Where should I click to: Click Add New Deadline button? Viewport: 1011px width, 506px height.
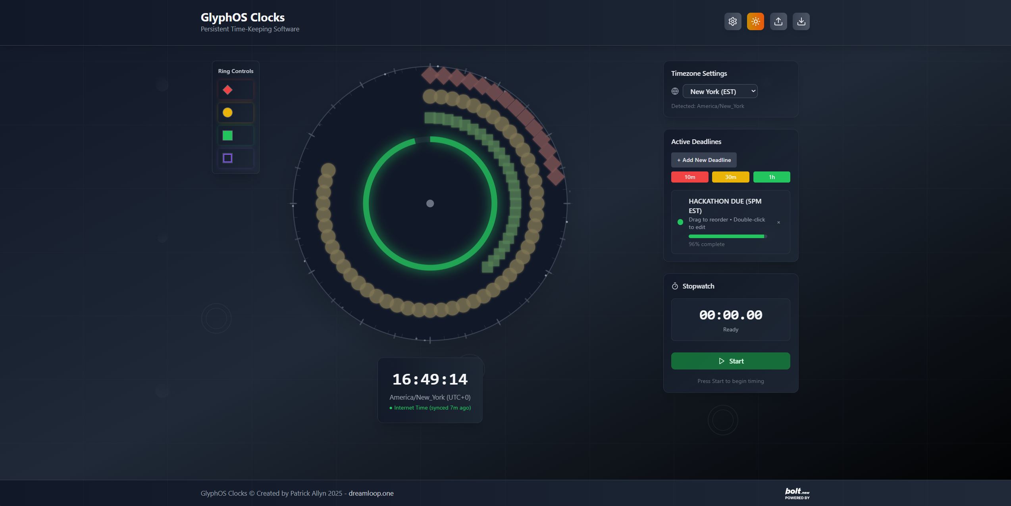(703, 160)
